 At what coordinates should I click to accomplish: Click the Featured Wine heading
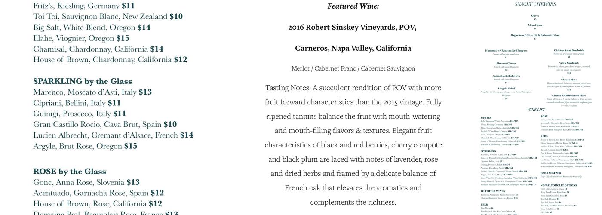(x=353, y=6)
